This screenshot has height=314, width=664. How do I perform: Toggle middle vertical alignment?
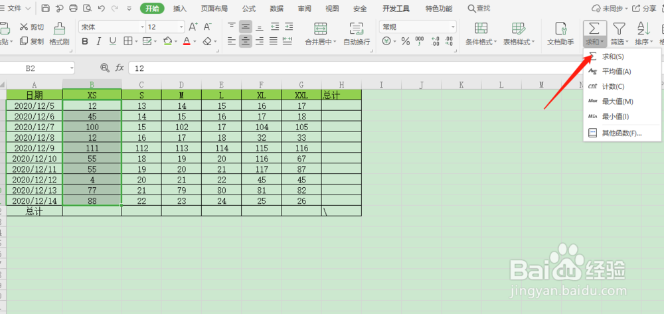point(245,27)
